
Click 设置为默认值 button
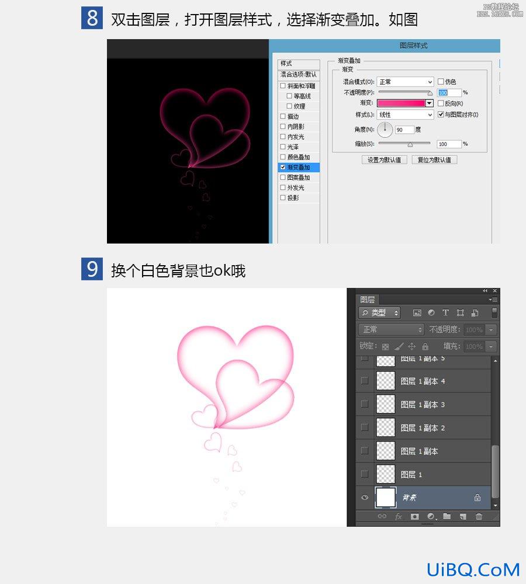pyautogui.click(x=385, y=160)
